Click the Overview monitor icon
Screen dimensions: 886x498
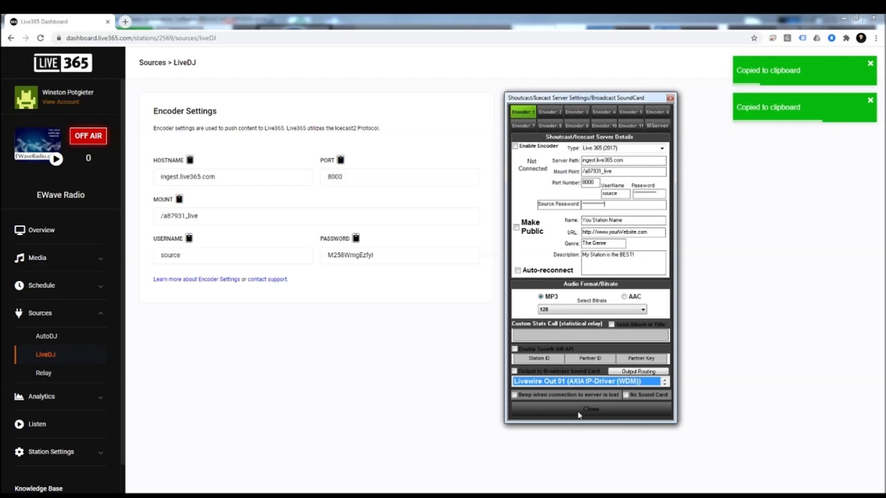[x=19, y=230]
